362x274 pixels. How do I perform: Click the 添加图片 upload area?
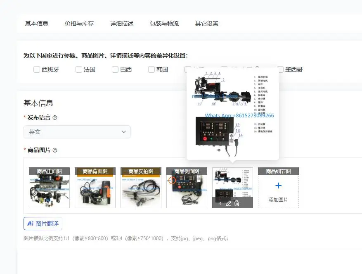278,188
